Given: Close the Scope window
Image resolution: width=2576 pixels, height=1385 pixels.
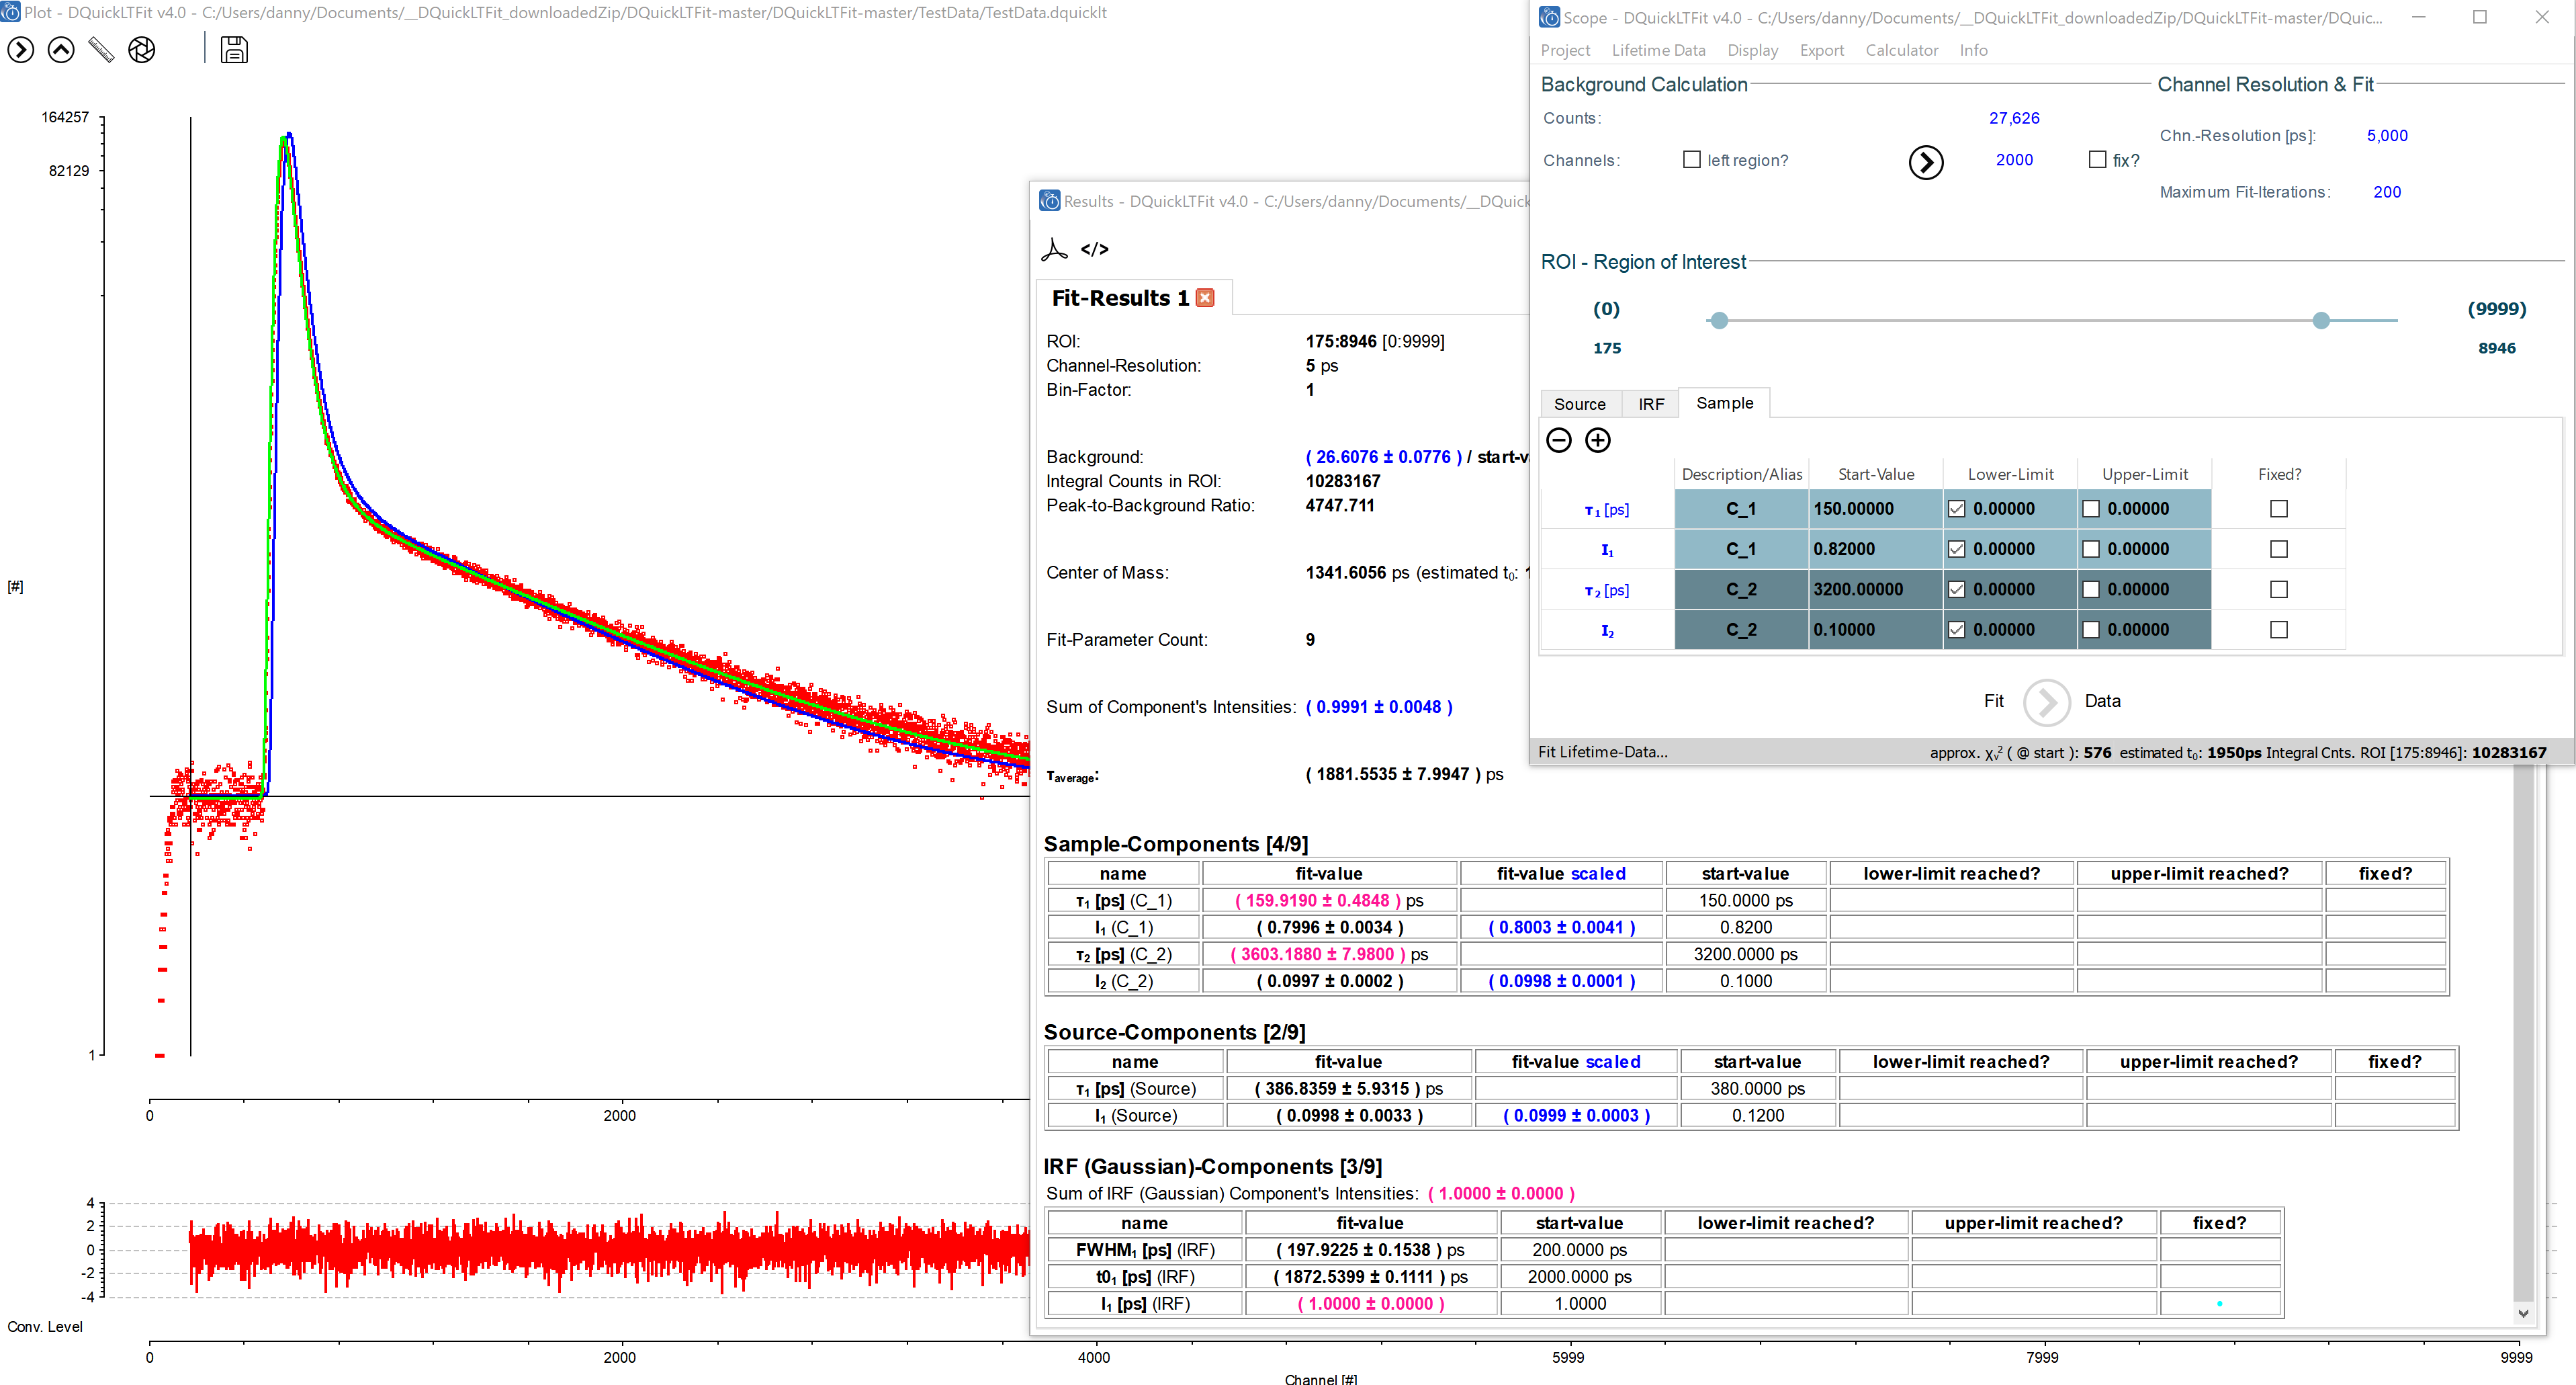Looking at the screenshot, I should coord(2542,17).
